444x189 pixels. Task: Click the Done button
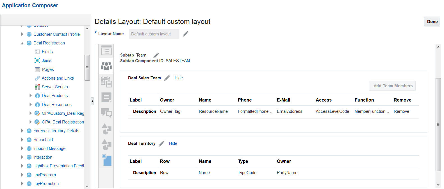pyautogui.click(x=432, y=22)
